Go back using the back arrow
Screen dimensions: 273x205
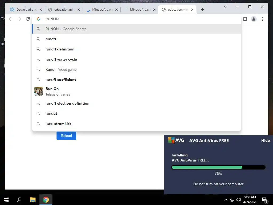[11, 19]
